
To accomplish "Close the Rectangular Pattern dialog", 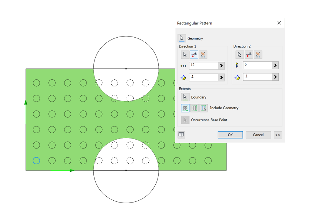I will tap(279, 23).
